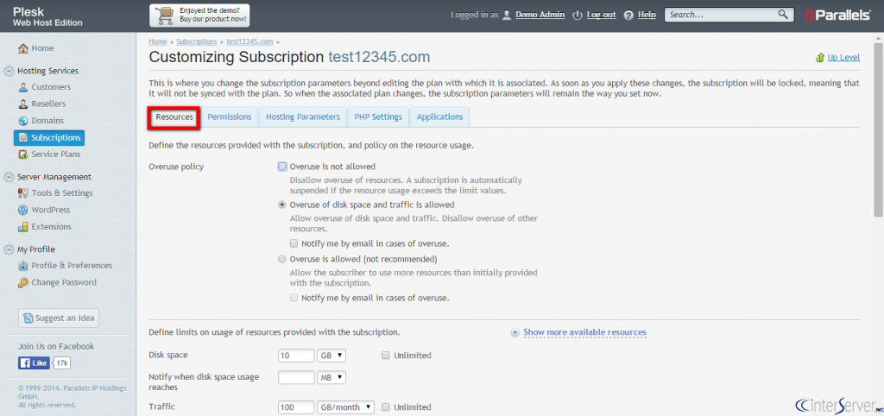884x416 pixels.
Task: Click the Resellers person icon
Action: coord(23,104)
